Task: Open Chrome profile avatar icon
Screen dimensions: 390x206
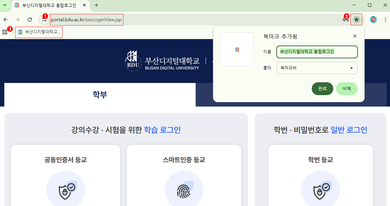Action: coord(373,20)
